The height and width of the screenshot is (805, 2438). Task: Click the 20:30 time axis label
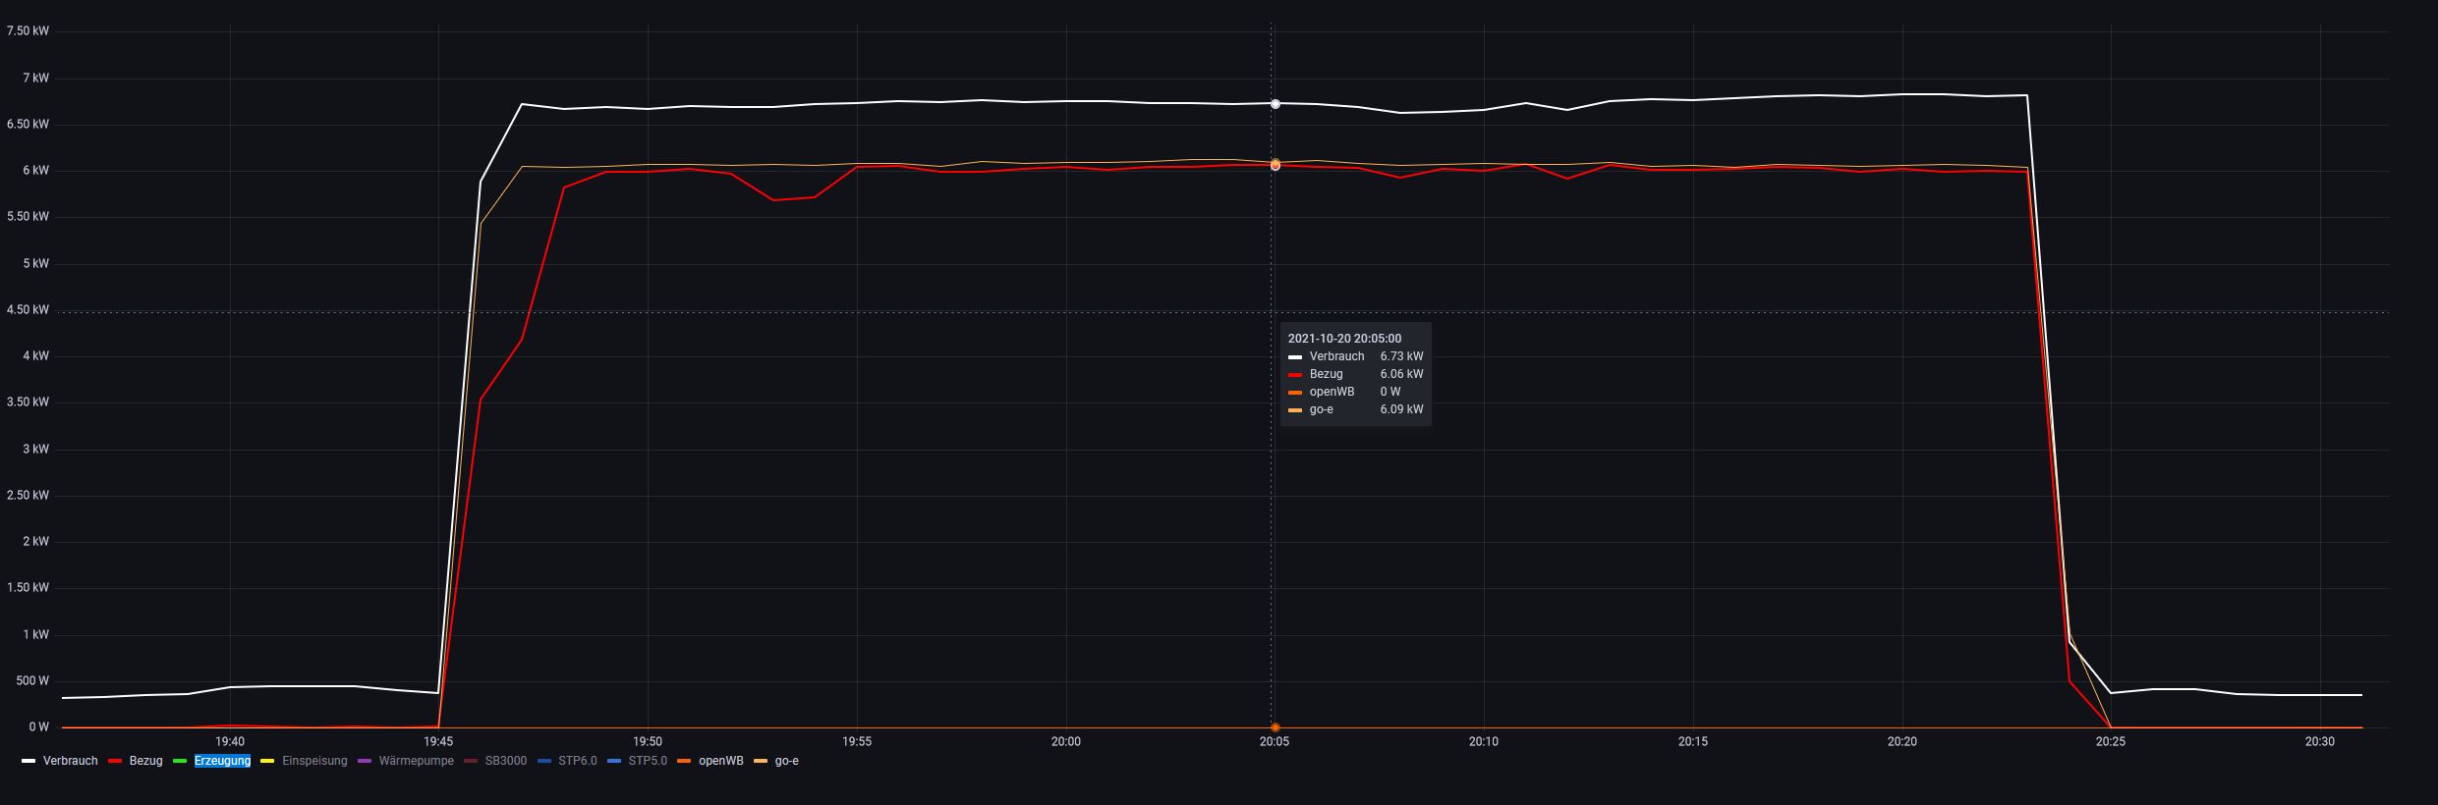pyautogui.click(x=2320, y=742)
